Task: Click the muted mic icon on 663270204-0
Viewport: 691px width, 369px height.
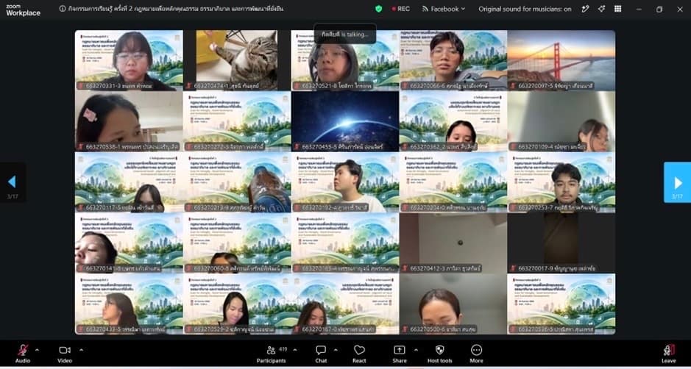Action: [405, 207]
